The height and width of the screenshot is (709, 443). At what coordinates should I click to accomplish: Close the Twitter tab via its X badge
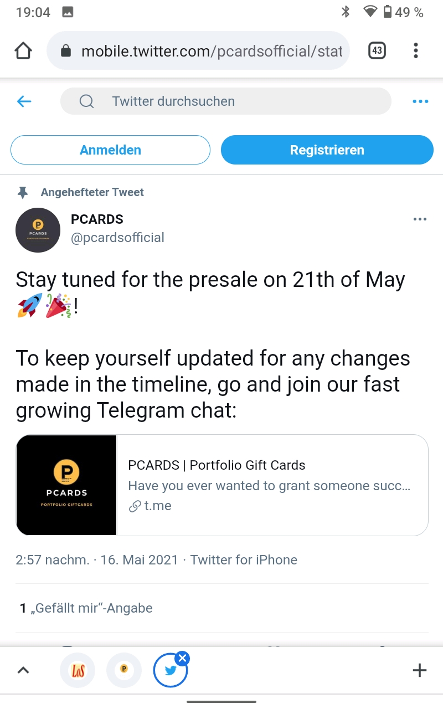tap(182, 658)
